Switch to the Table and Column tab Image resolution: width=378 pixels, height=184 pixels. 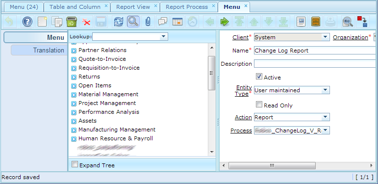[75, 7]
